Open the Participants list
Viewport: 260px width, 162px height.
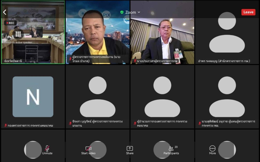(x=171, y=150)
